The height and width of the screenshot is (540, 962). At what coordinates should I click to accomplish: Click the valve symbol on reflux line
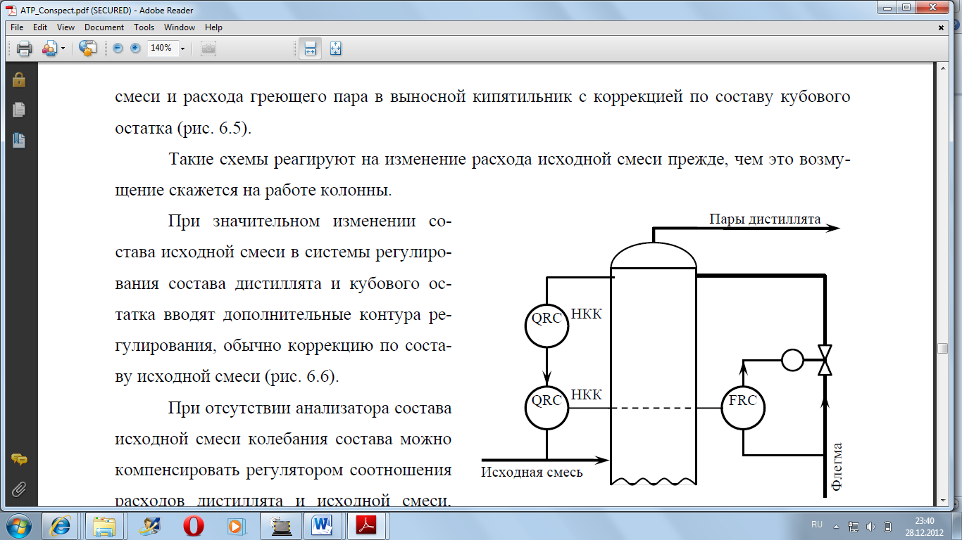pyautogui.click(x=825, y=360)
